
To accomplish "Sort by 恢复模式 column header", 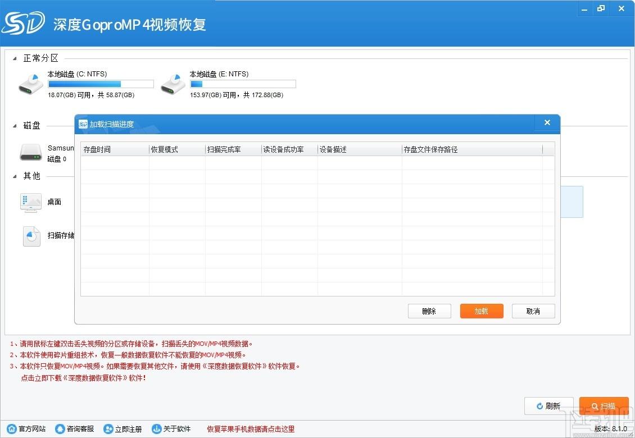I will click(178, 149).
